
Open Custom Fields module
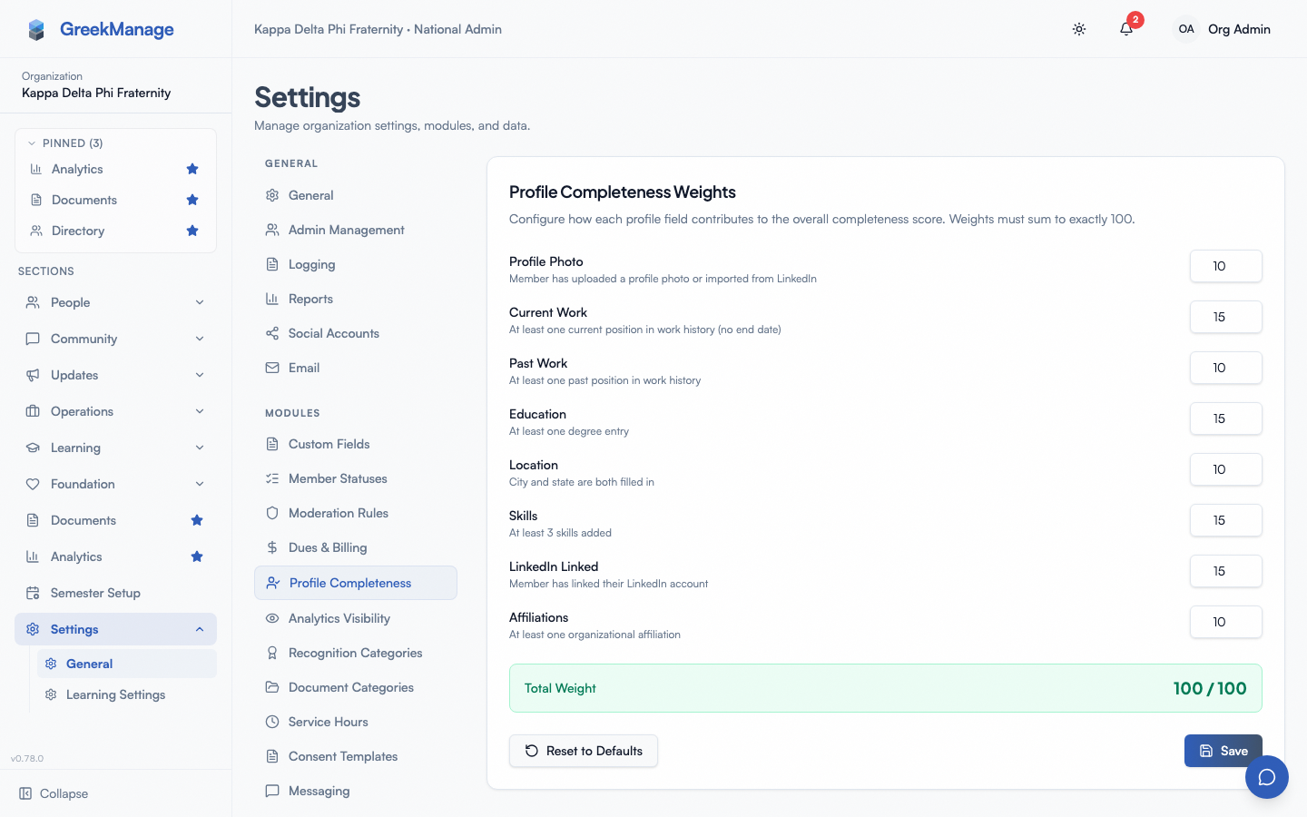click(356, 444)
